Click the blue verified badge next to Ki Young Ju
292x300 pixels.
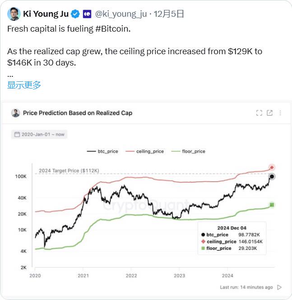[75, 14]
